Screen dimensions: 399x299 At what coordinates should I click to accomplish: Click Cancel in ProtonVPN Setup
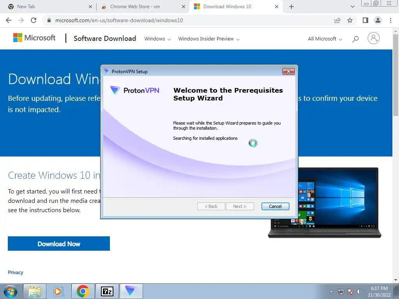point(275,206)
